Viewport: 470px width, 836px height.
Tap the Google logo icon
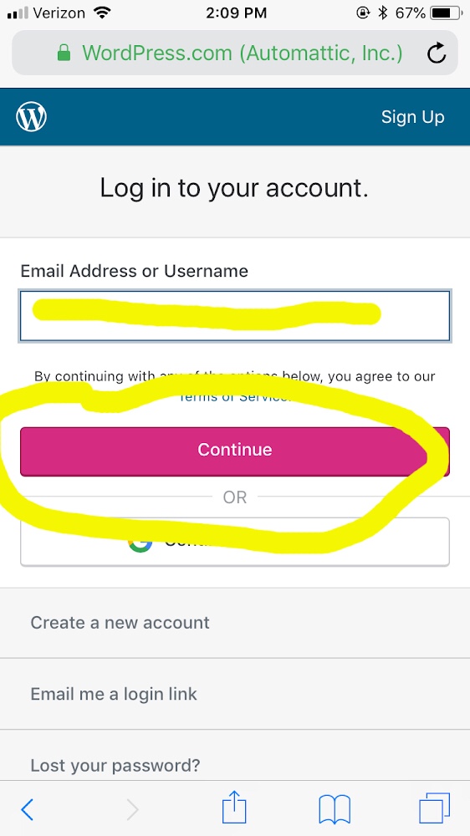[140, 543]
